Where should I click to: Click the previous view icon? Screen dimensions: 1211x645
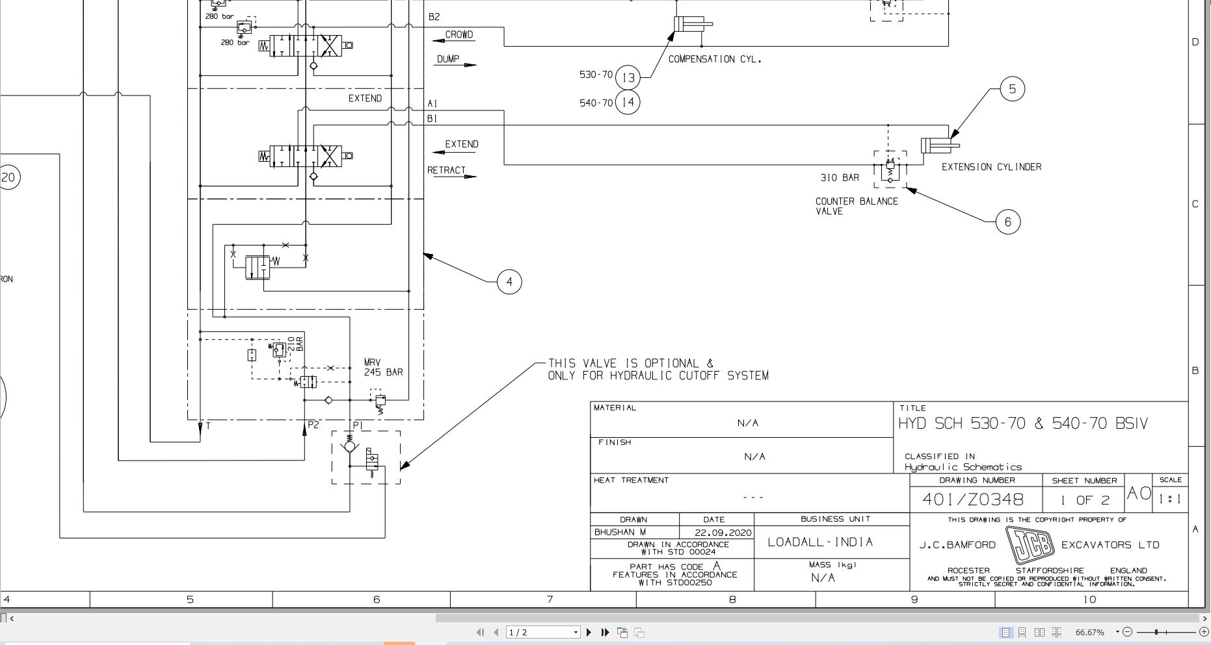[622, 632]
